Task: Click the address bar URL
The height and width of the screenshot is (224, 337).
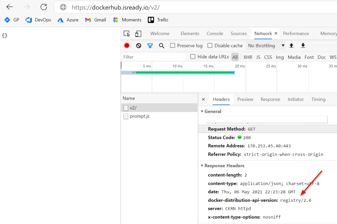Action: [116, 8]
